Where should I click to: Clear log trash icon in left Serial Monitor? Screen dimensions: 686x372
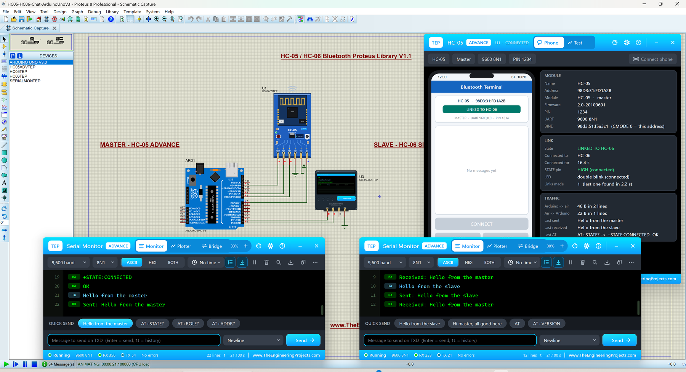click(266, 262)
